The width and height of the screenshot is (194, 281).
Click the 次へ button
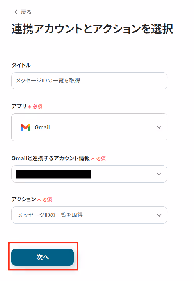pyautogui.click(x=43, y=257)
